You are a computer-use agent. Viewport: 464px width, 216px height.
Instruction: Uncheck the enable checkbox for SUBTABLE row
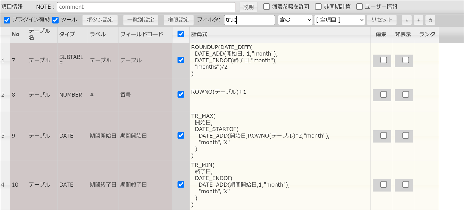click(x=181, y=60)
